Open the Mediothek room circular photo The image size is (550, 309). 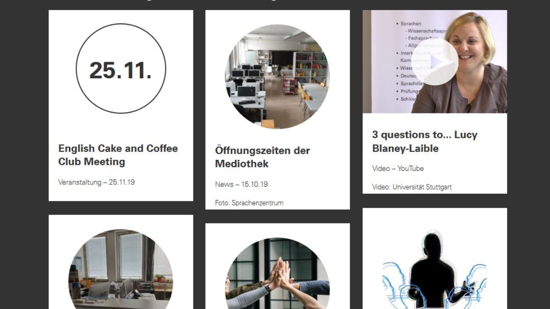coord(277,76)
